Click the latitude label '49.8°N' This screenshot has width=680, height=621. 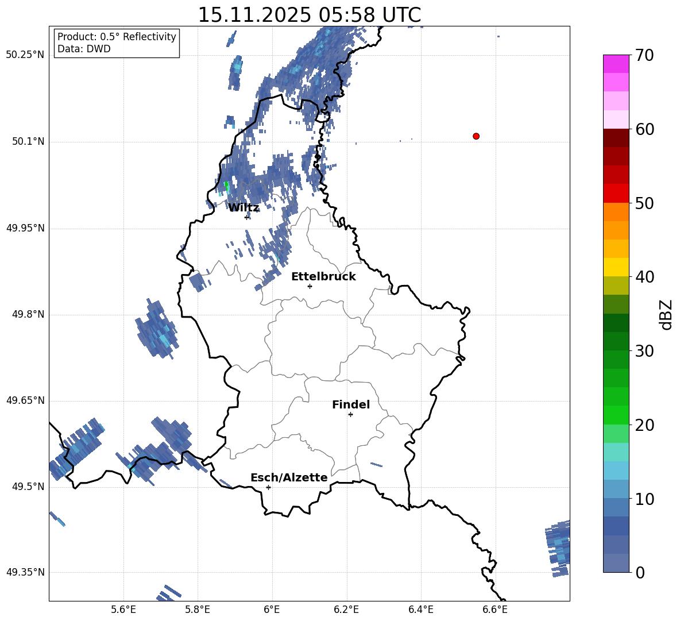click(x=28, y=314)
